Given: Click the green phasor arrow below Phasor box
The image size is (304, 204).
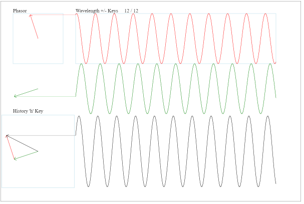Looking at the screenshot, I should coord(26,93).
